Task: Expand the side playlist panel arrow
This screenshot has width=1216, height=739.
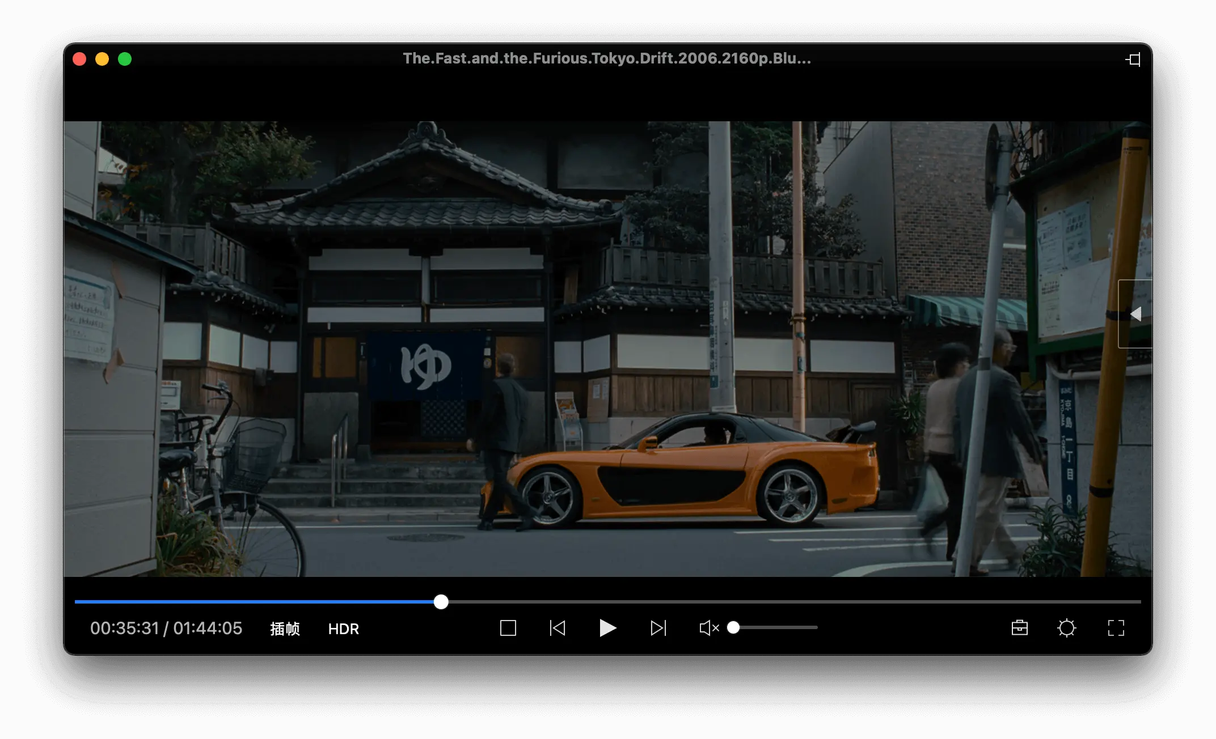Action: pyautogui.click(x=1135, y=314)
